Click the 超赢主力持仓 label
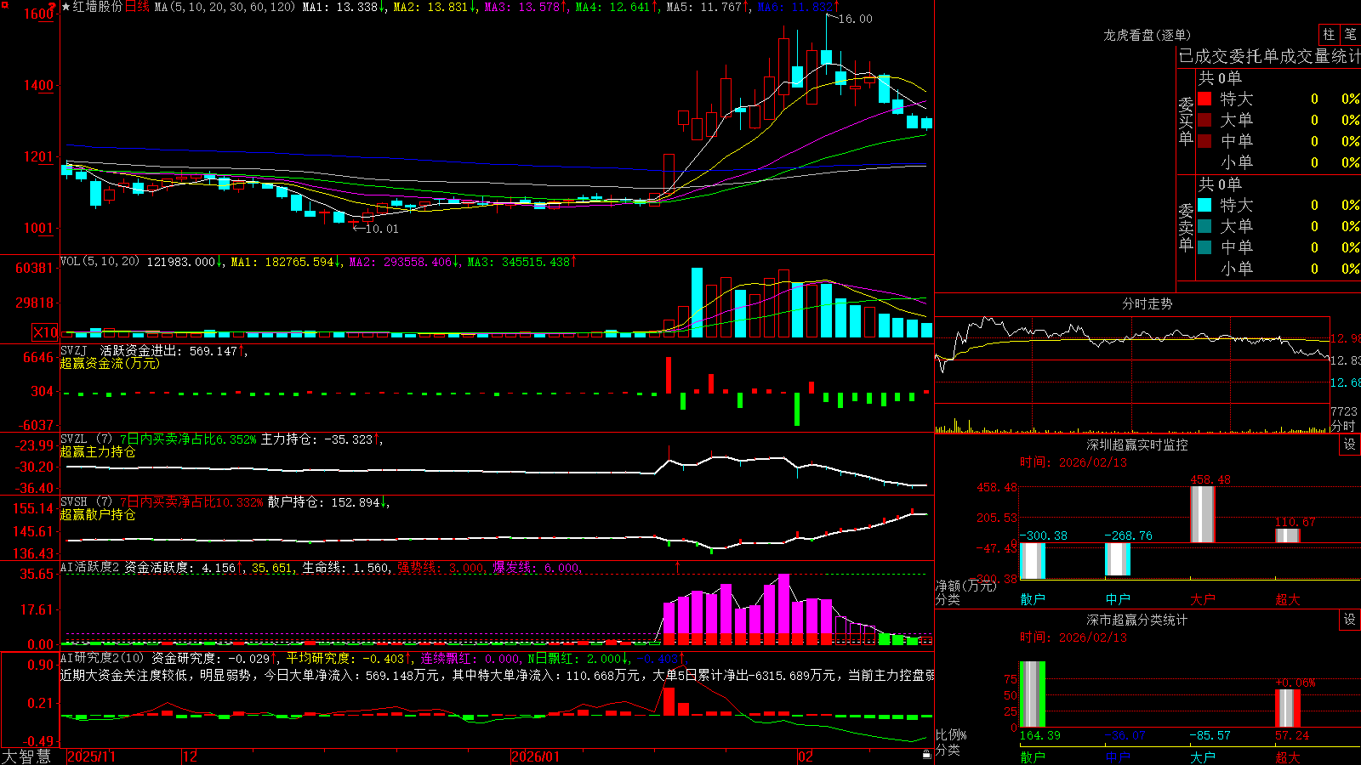 coord(98,451)
